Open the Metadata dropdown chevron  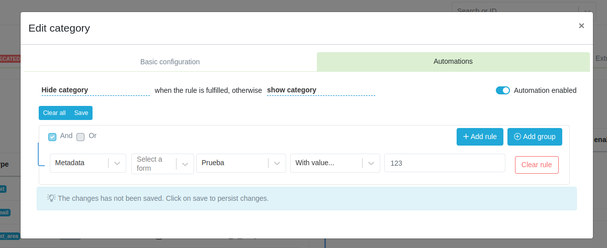pyautogui.click(x=117, y=163)
